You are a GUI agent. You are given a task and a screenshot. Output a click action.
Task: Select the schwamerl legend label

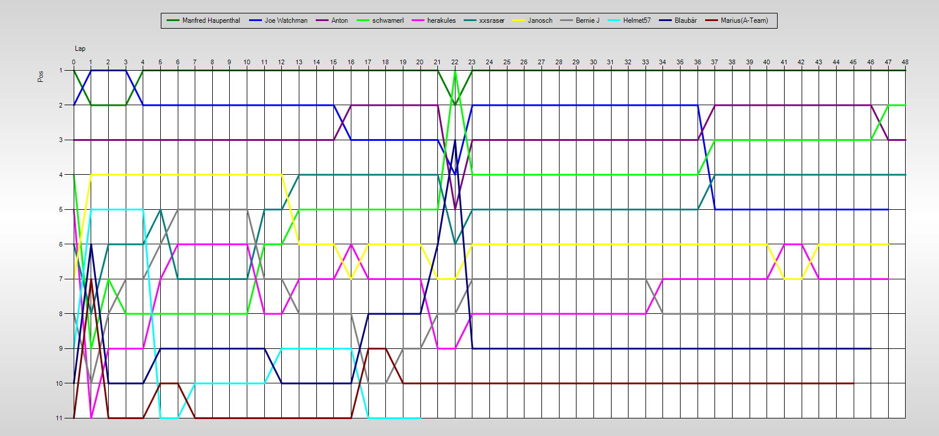(388, 20)
